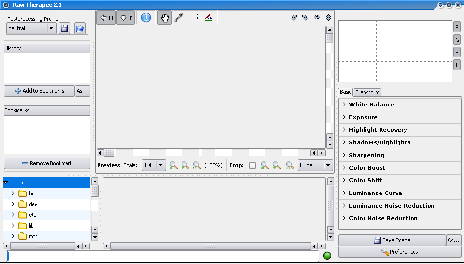The width and height of the screenshot is (464, 264).
Task: Toggle the R histogram channel
Action: 457,27
